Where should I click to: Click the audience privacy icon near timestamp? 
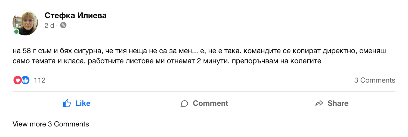(63, 25)
